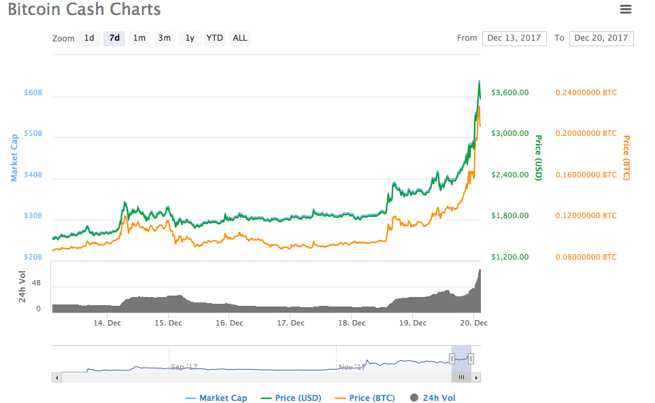Zoom chart to YTD

tap(215, 38)
